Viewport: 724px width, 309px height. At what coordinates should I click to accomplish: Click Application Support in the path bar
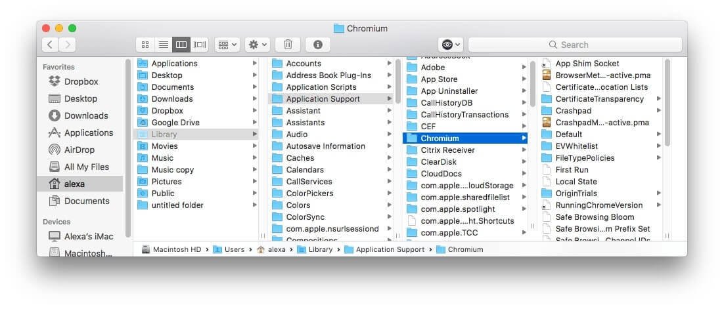click(384, 249)
